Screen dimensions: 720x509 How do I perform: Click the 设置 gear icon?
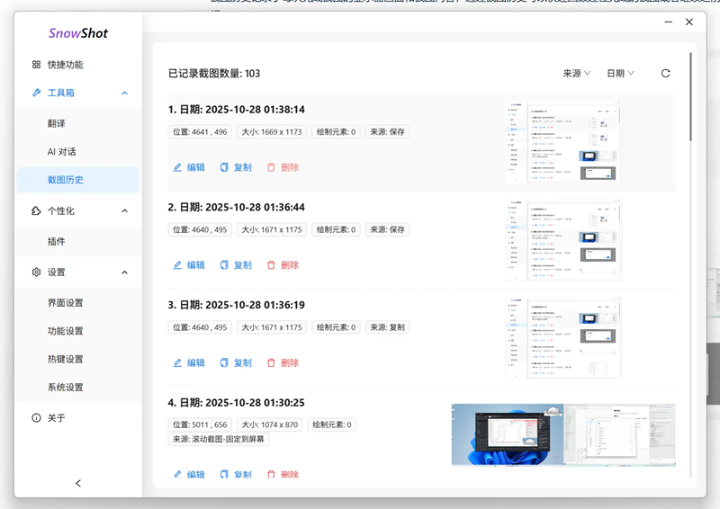36,272
